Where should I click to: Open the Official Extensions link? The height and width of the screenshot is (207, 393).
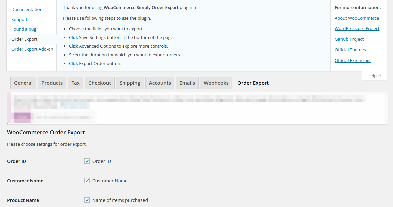point(353,60)
